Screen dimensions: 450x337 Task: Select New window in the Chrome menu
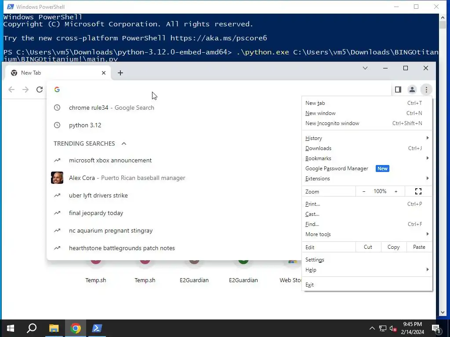(367, 113)
